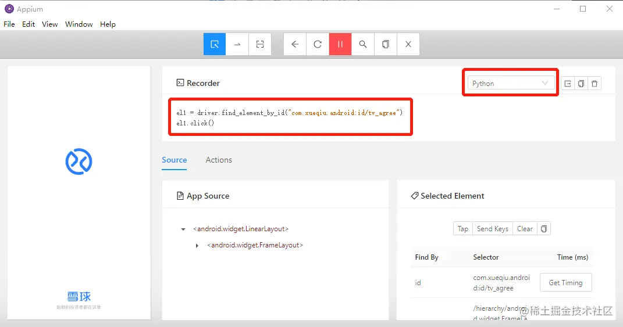Copy recorded code to clipboard
The height and width of the screenshot is (327, 623).
tap(581, 83)
